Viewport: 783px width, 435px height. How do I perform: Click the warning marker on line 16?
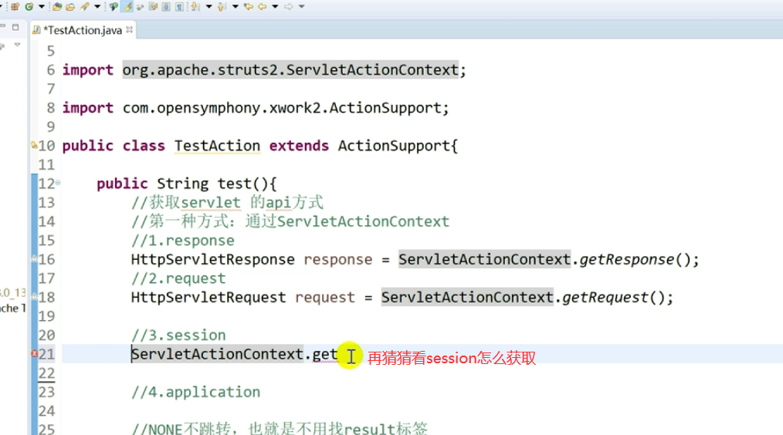coord(35,259)
